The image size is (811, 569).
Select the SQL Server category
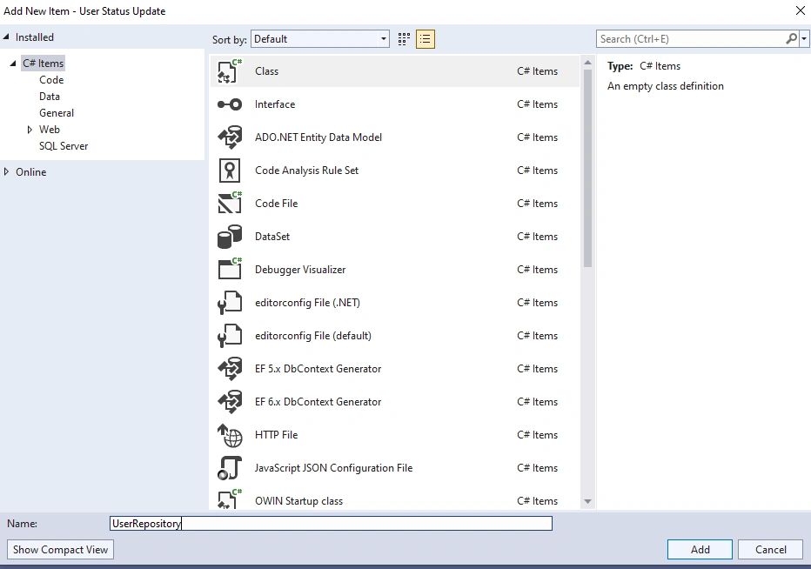[x=64, y=146]
